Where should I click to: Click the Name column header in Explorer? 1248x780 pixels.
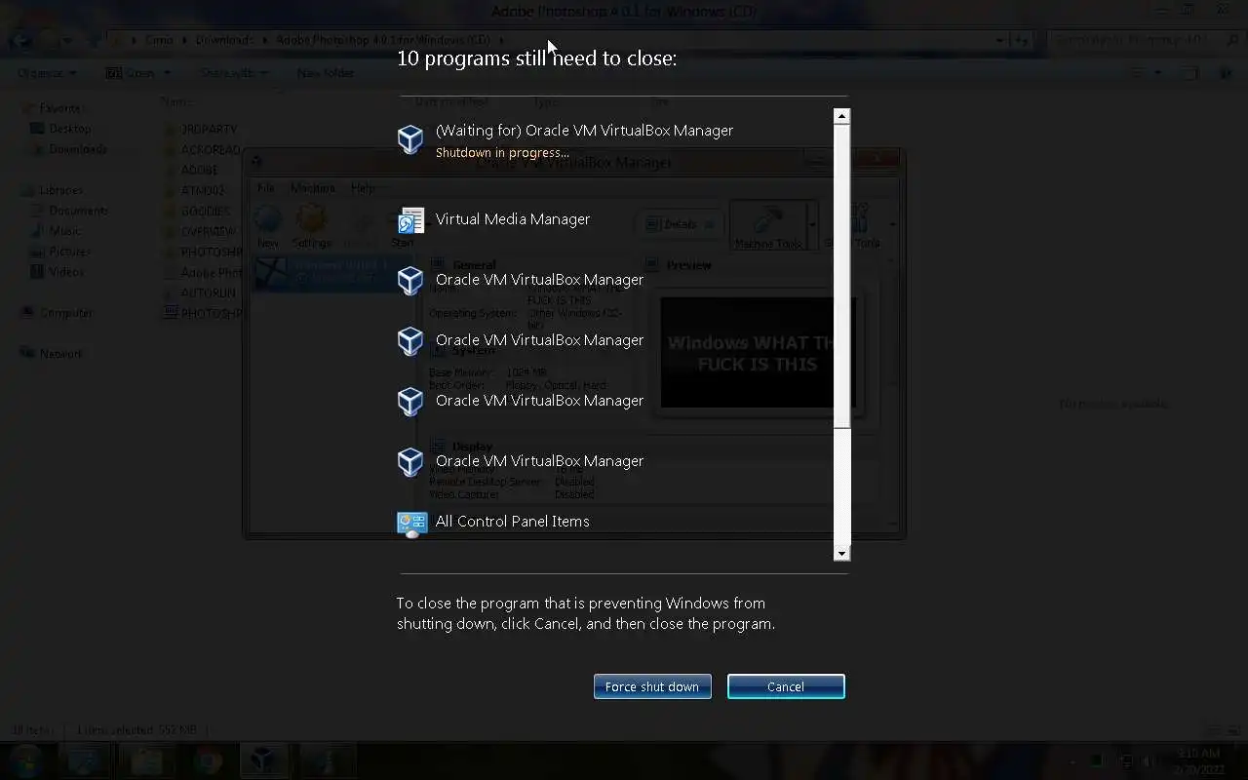(176, 101)
